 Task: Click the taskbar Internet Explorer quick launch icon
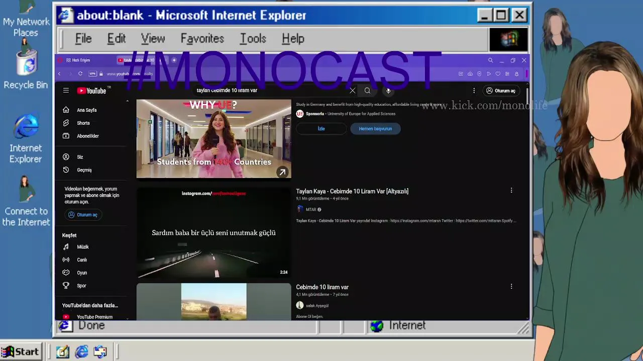tap(81, 352)
